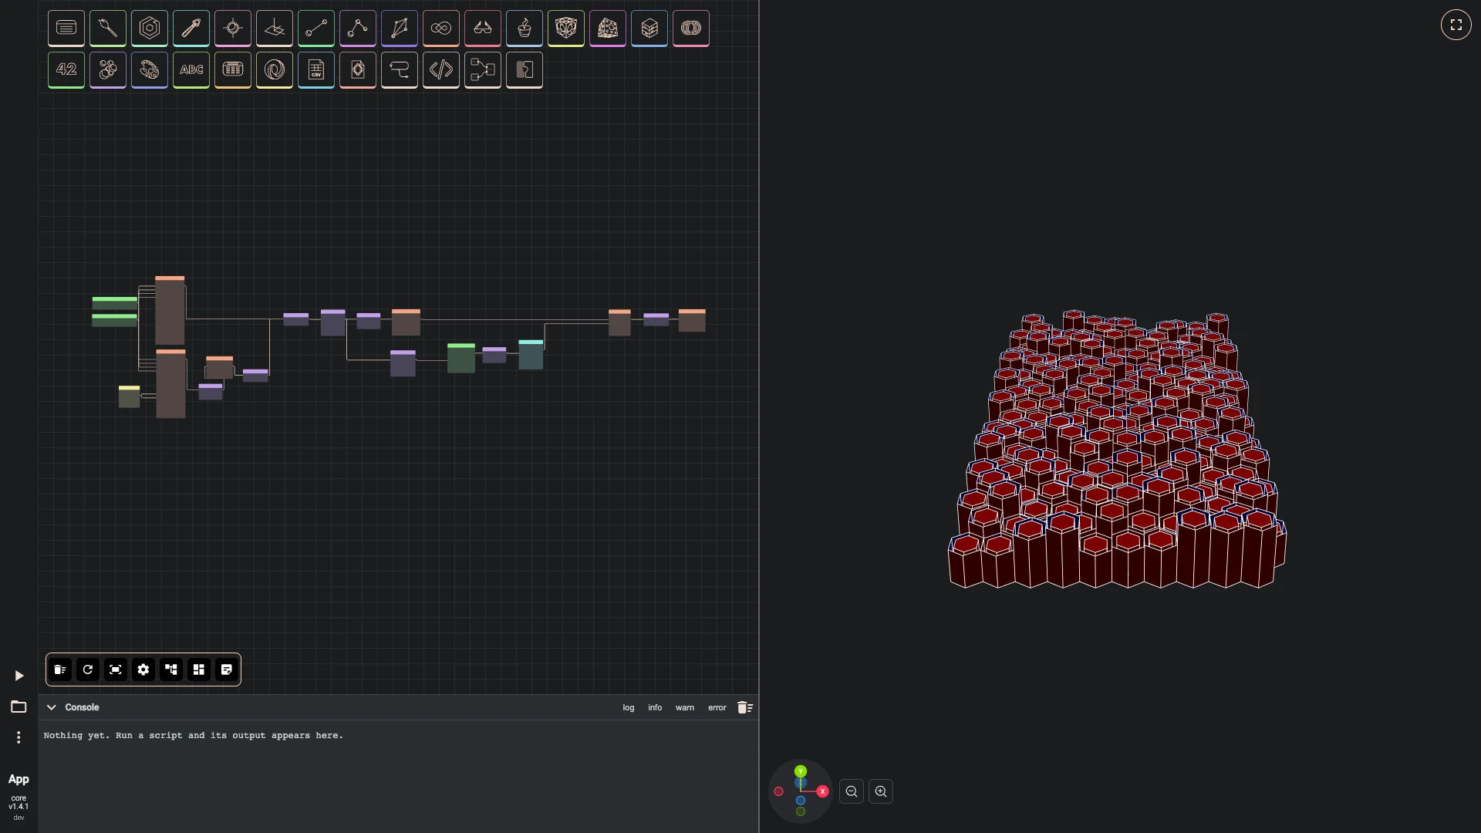Snap the view to the red X axis
The width and height of the screenshot is (1481, 833).
(x=822, y=791)
